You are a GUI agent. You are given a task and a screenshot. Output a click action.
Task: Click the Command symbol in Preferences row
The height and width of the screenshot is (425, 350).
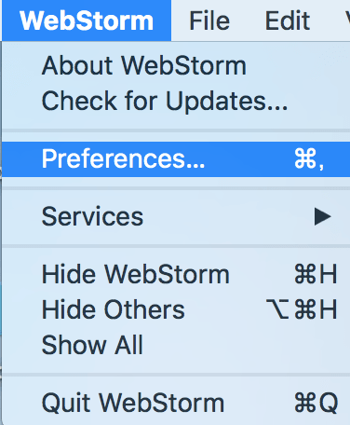click(305, 158)
